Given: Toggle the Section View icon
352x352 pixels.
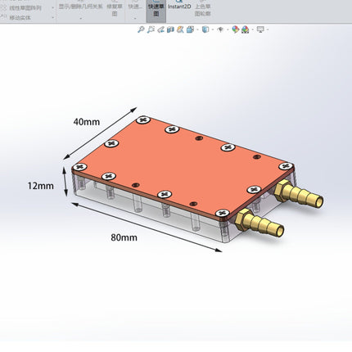Looking at the screenshot, I should pyautogui.click(x=170, y=29).
